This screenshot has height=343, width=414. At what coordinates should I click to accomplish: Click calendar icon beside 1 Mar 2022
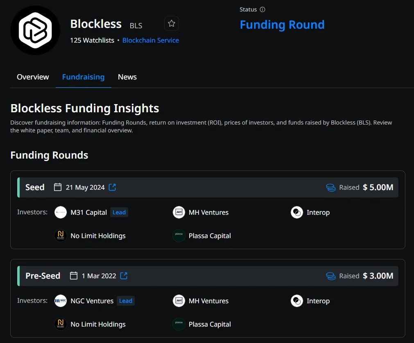[74, 276]
